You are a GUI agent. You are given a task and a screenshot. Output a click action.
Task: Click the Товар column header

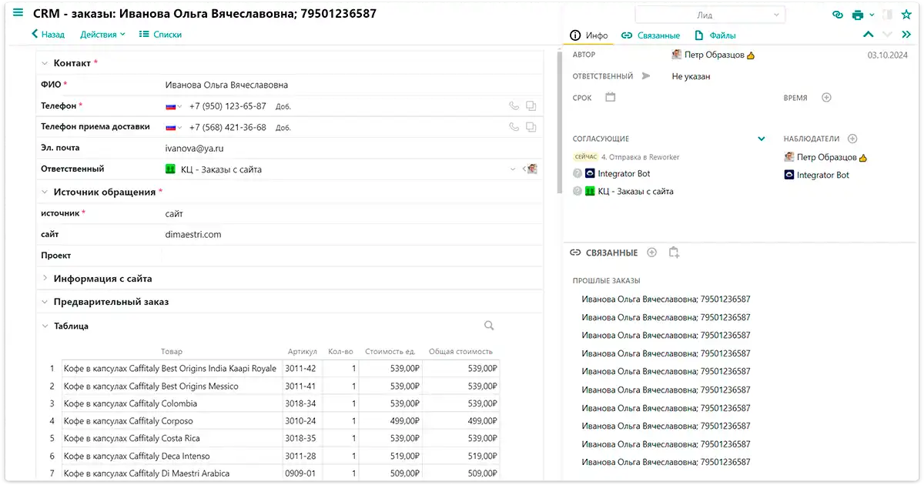coord(172,351)
